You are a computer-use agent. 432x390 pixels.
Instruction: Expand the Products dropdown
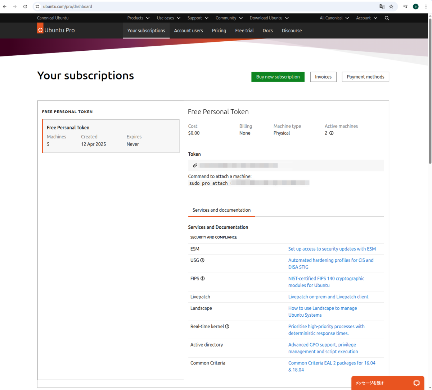point(138,18)
